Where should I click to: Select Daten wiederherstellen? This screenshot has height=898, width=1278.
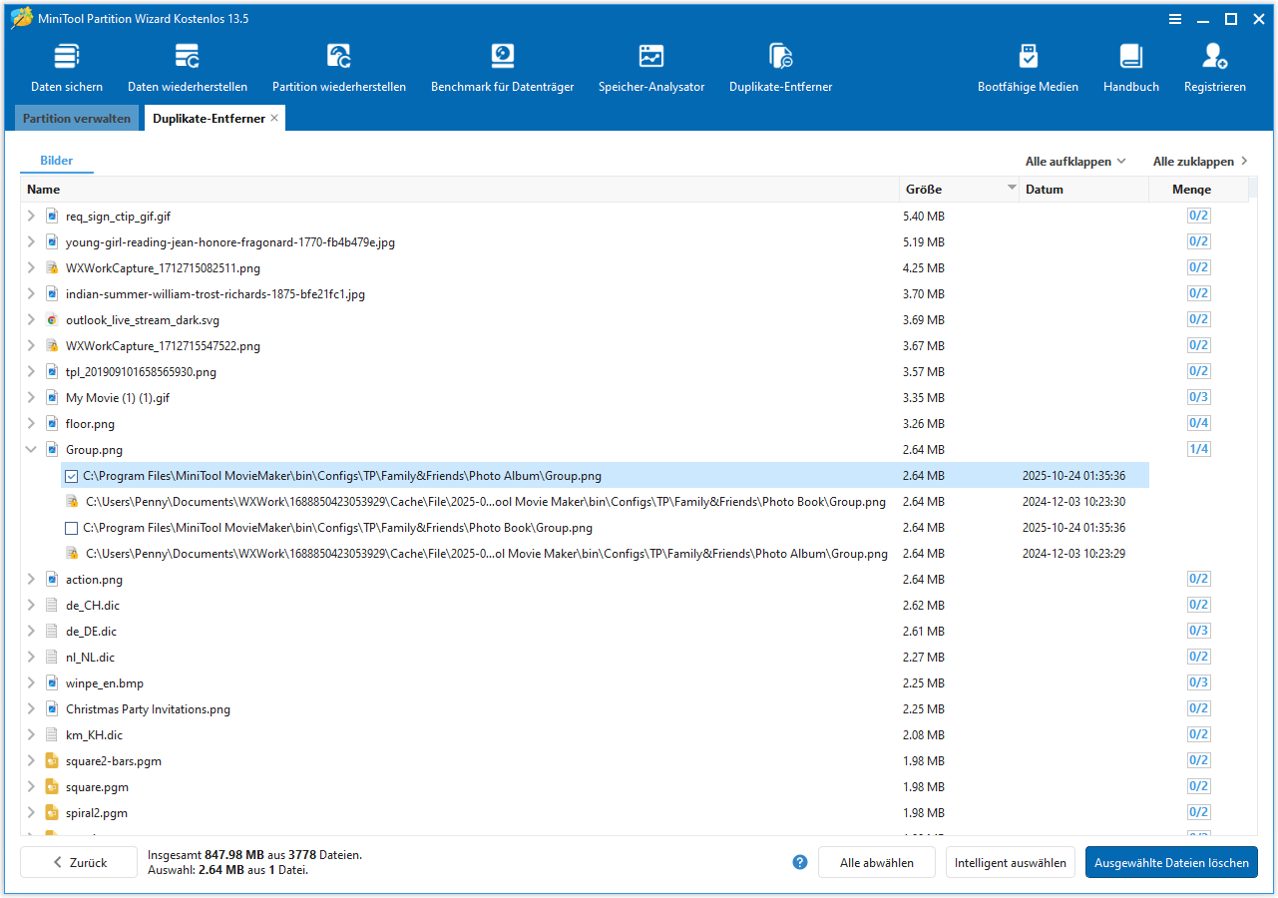pyautogui.click(x=187, y=65)
